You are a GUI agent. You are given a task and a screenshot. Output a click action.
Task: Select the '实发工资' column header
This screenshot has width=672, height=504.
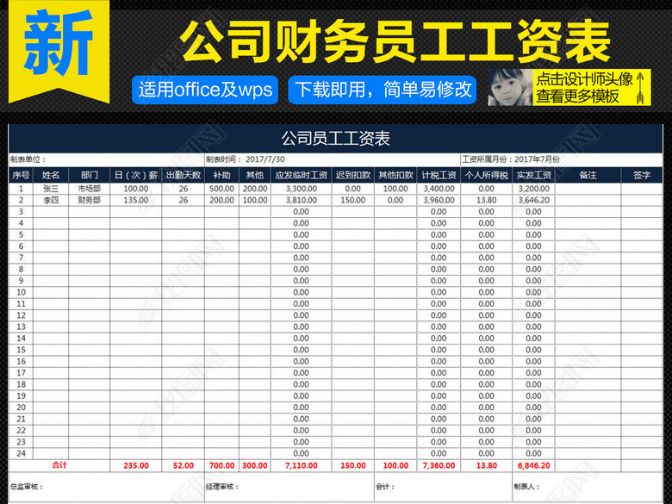533,175
